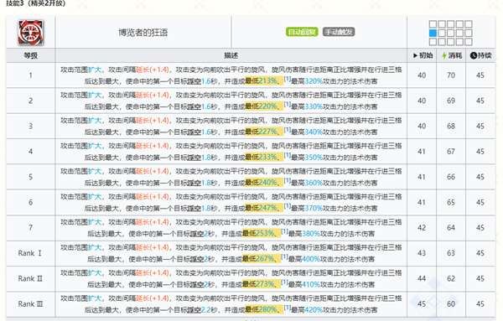503x321 pixels.
Task: Click the bold 浮空 term in the level 1 row
Action: click(194, 81)
